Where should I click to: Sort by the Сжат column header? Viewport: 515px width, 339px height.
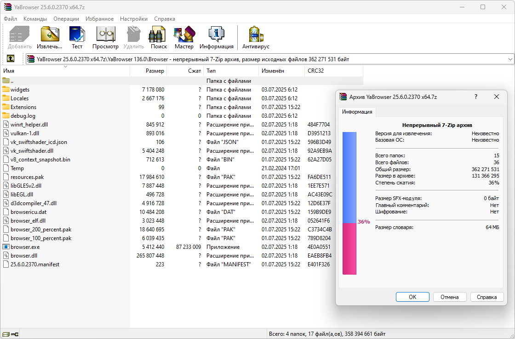coord(185,71)
